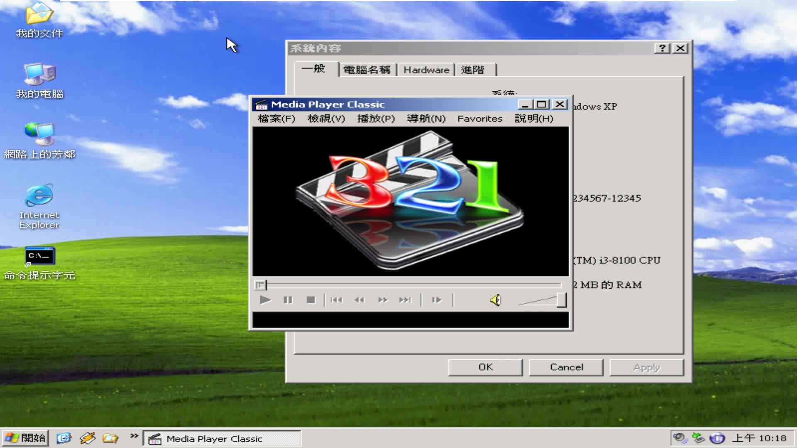Advance playback one frame with frame step
Viewport: 797px width, 448px height.
point(436,300)
